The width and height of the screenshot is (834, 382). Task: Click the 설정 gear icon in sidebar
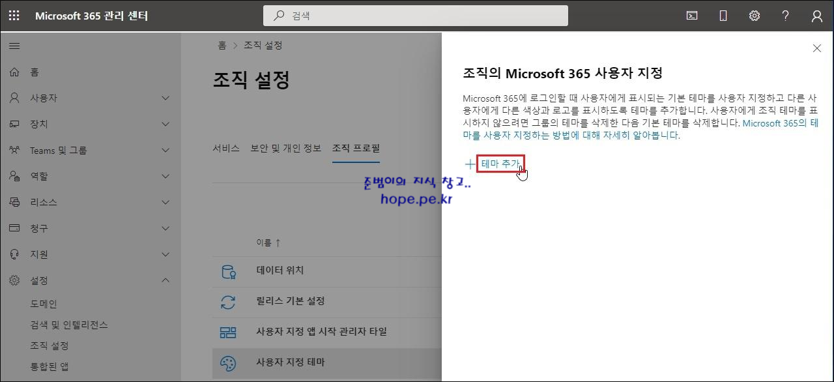click(x=14, y=280)
